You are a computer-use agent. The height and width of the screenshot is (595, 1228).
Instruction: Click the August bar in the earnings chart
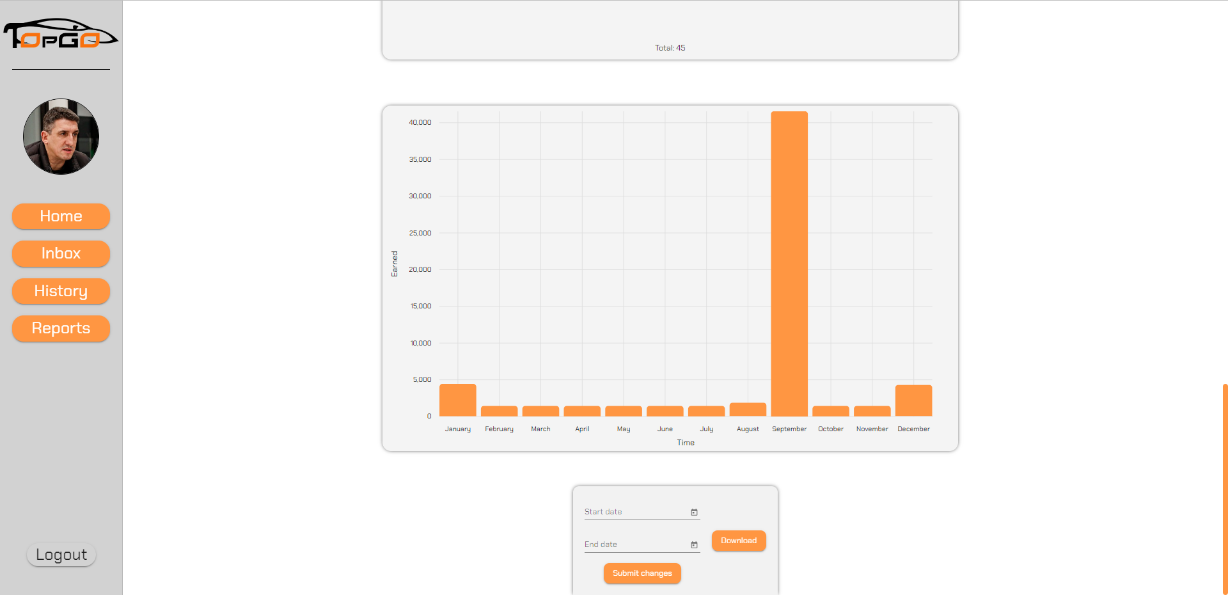pos(747,411)
